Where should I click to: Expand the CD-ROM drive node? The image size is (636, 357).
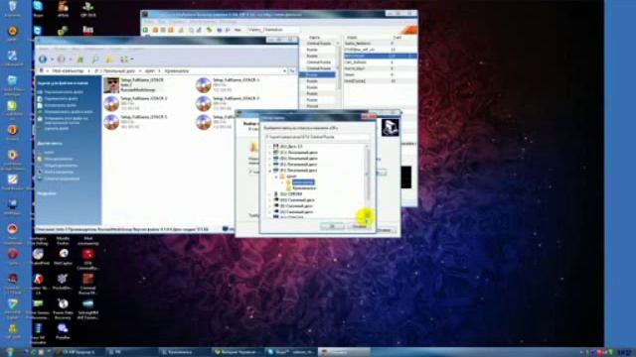(270, 194)
